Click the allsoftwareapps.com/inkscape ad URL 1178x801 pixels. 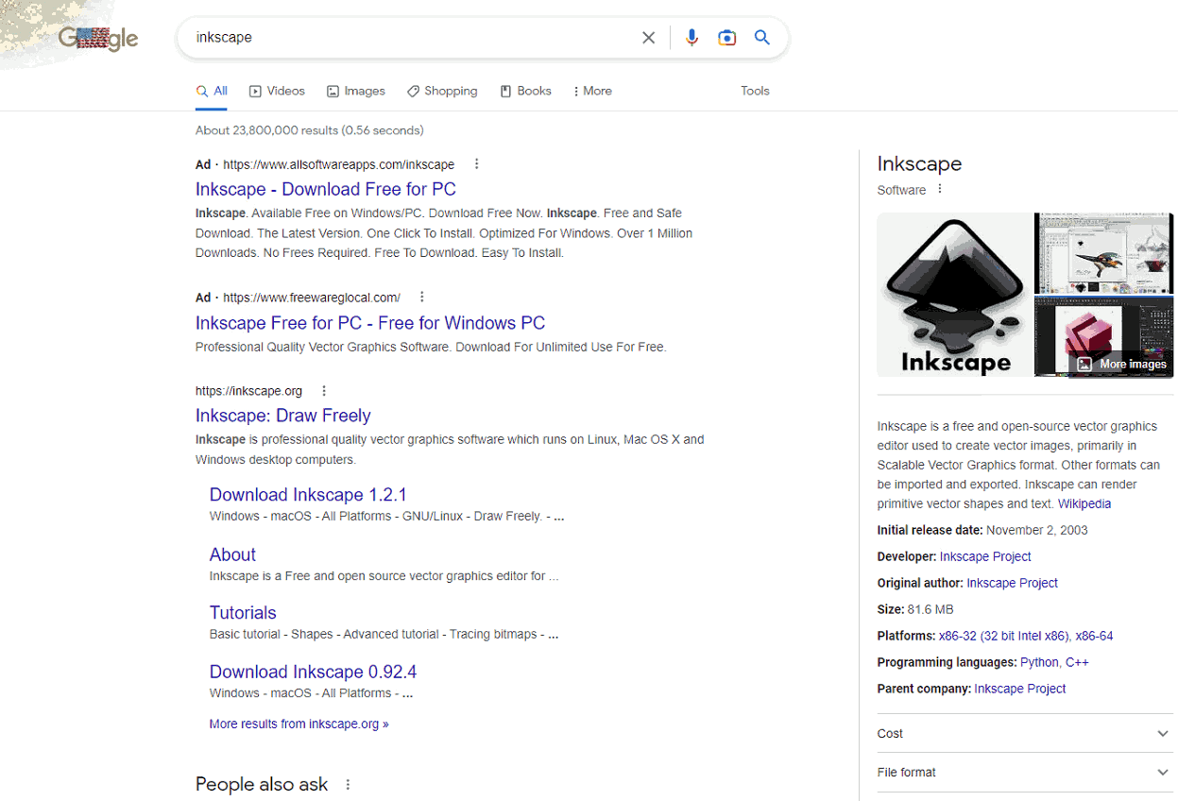(338, 164)
